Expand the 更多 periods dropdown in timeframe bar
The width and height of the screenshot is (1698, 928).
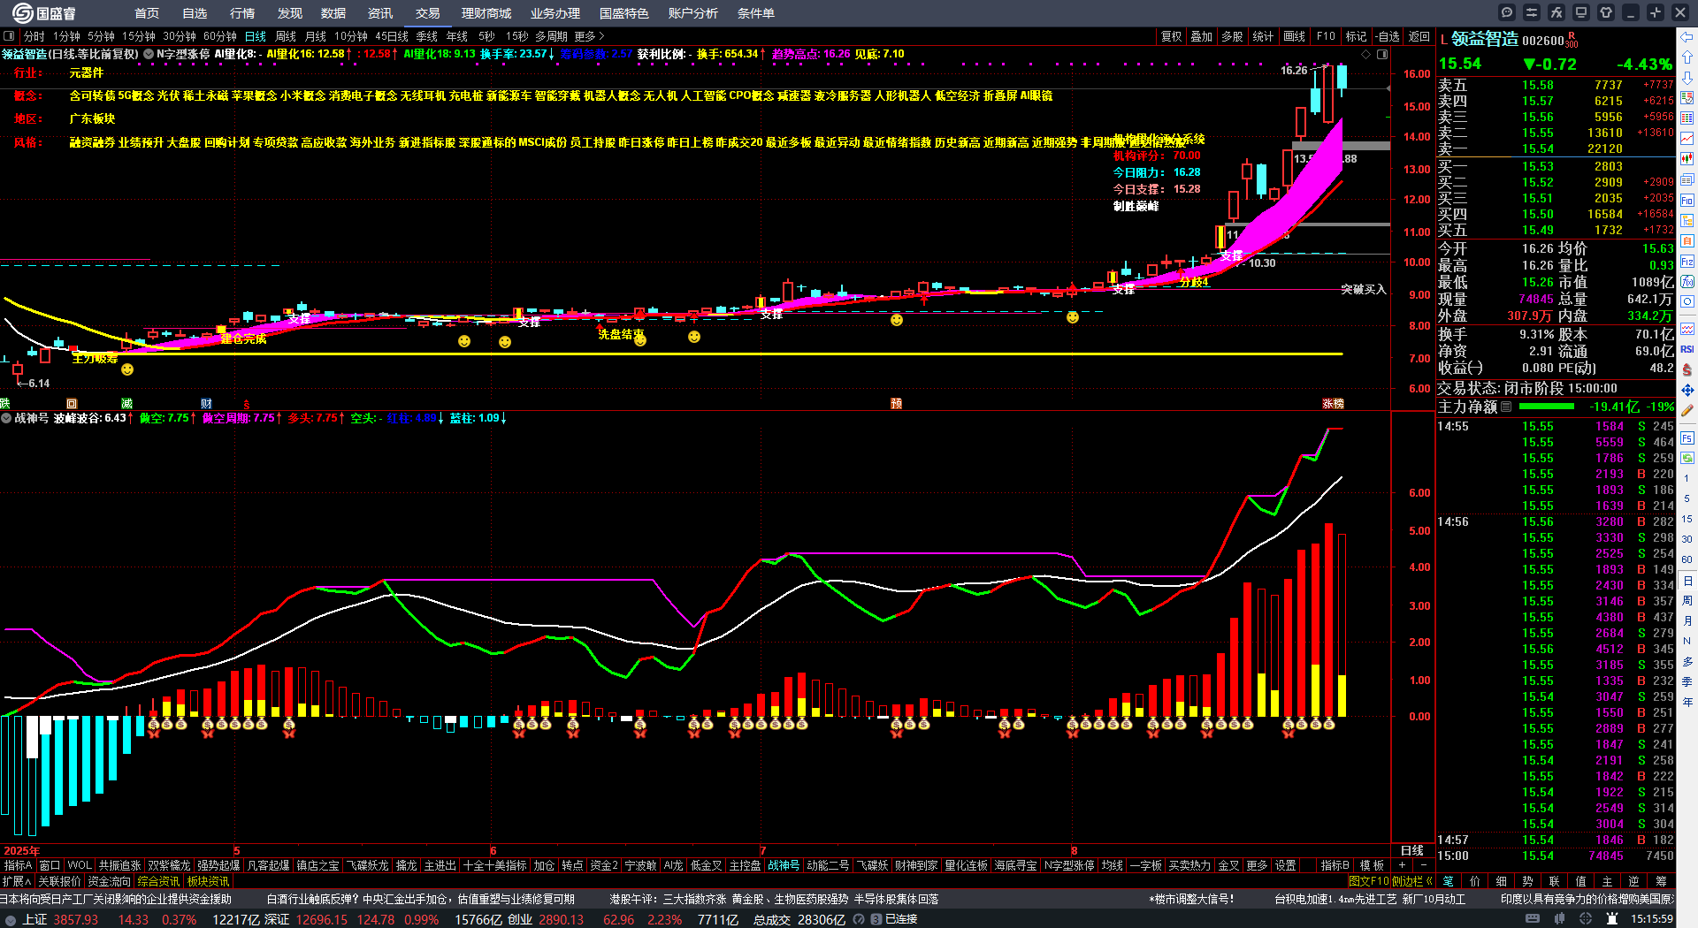(x=589, y=36)
